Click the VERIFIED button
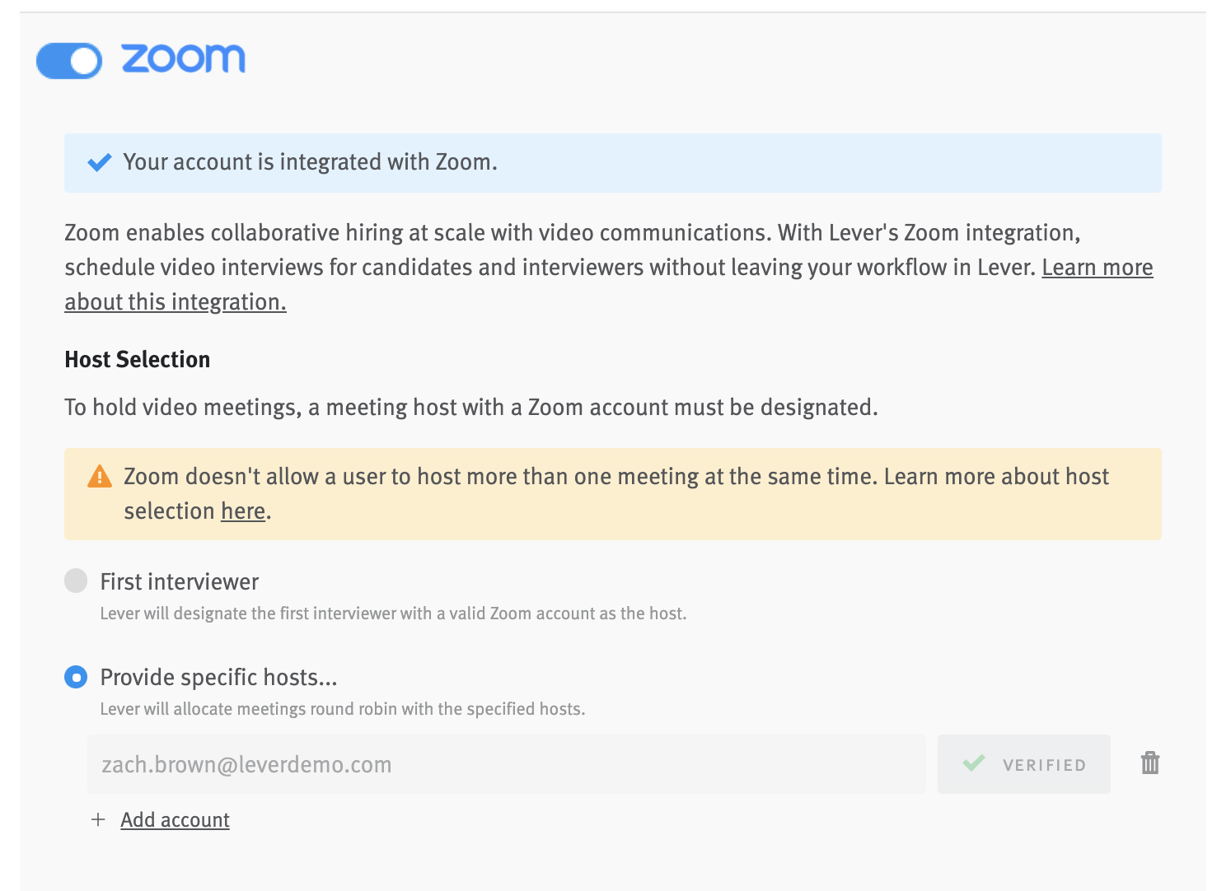The height and width of the screenshot is (891, 1231). (x=1023, y=763)
